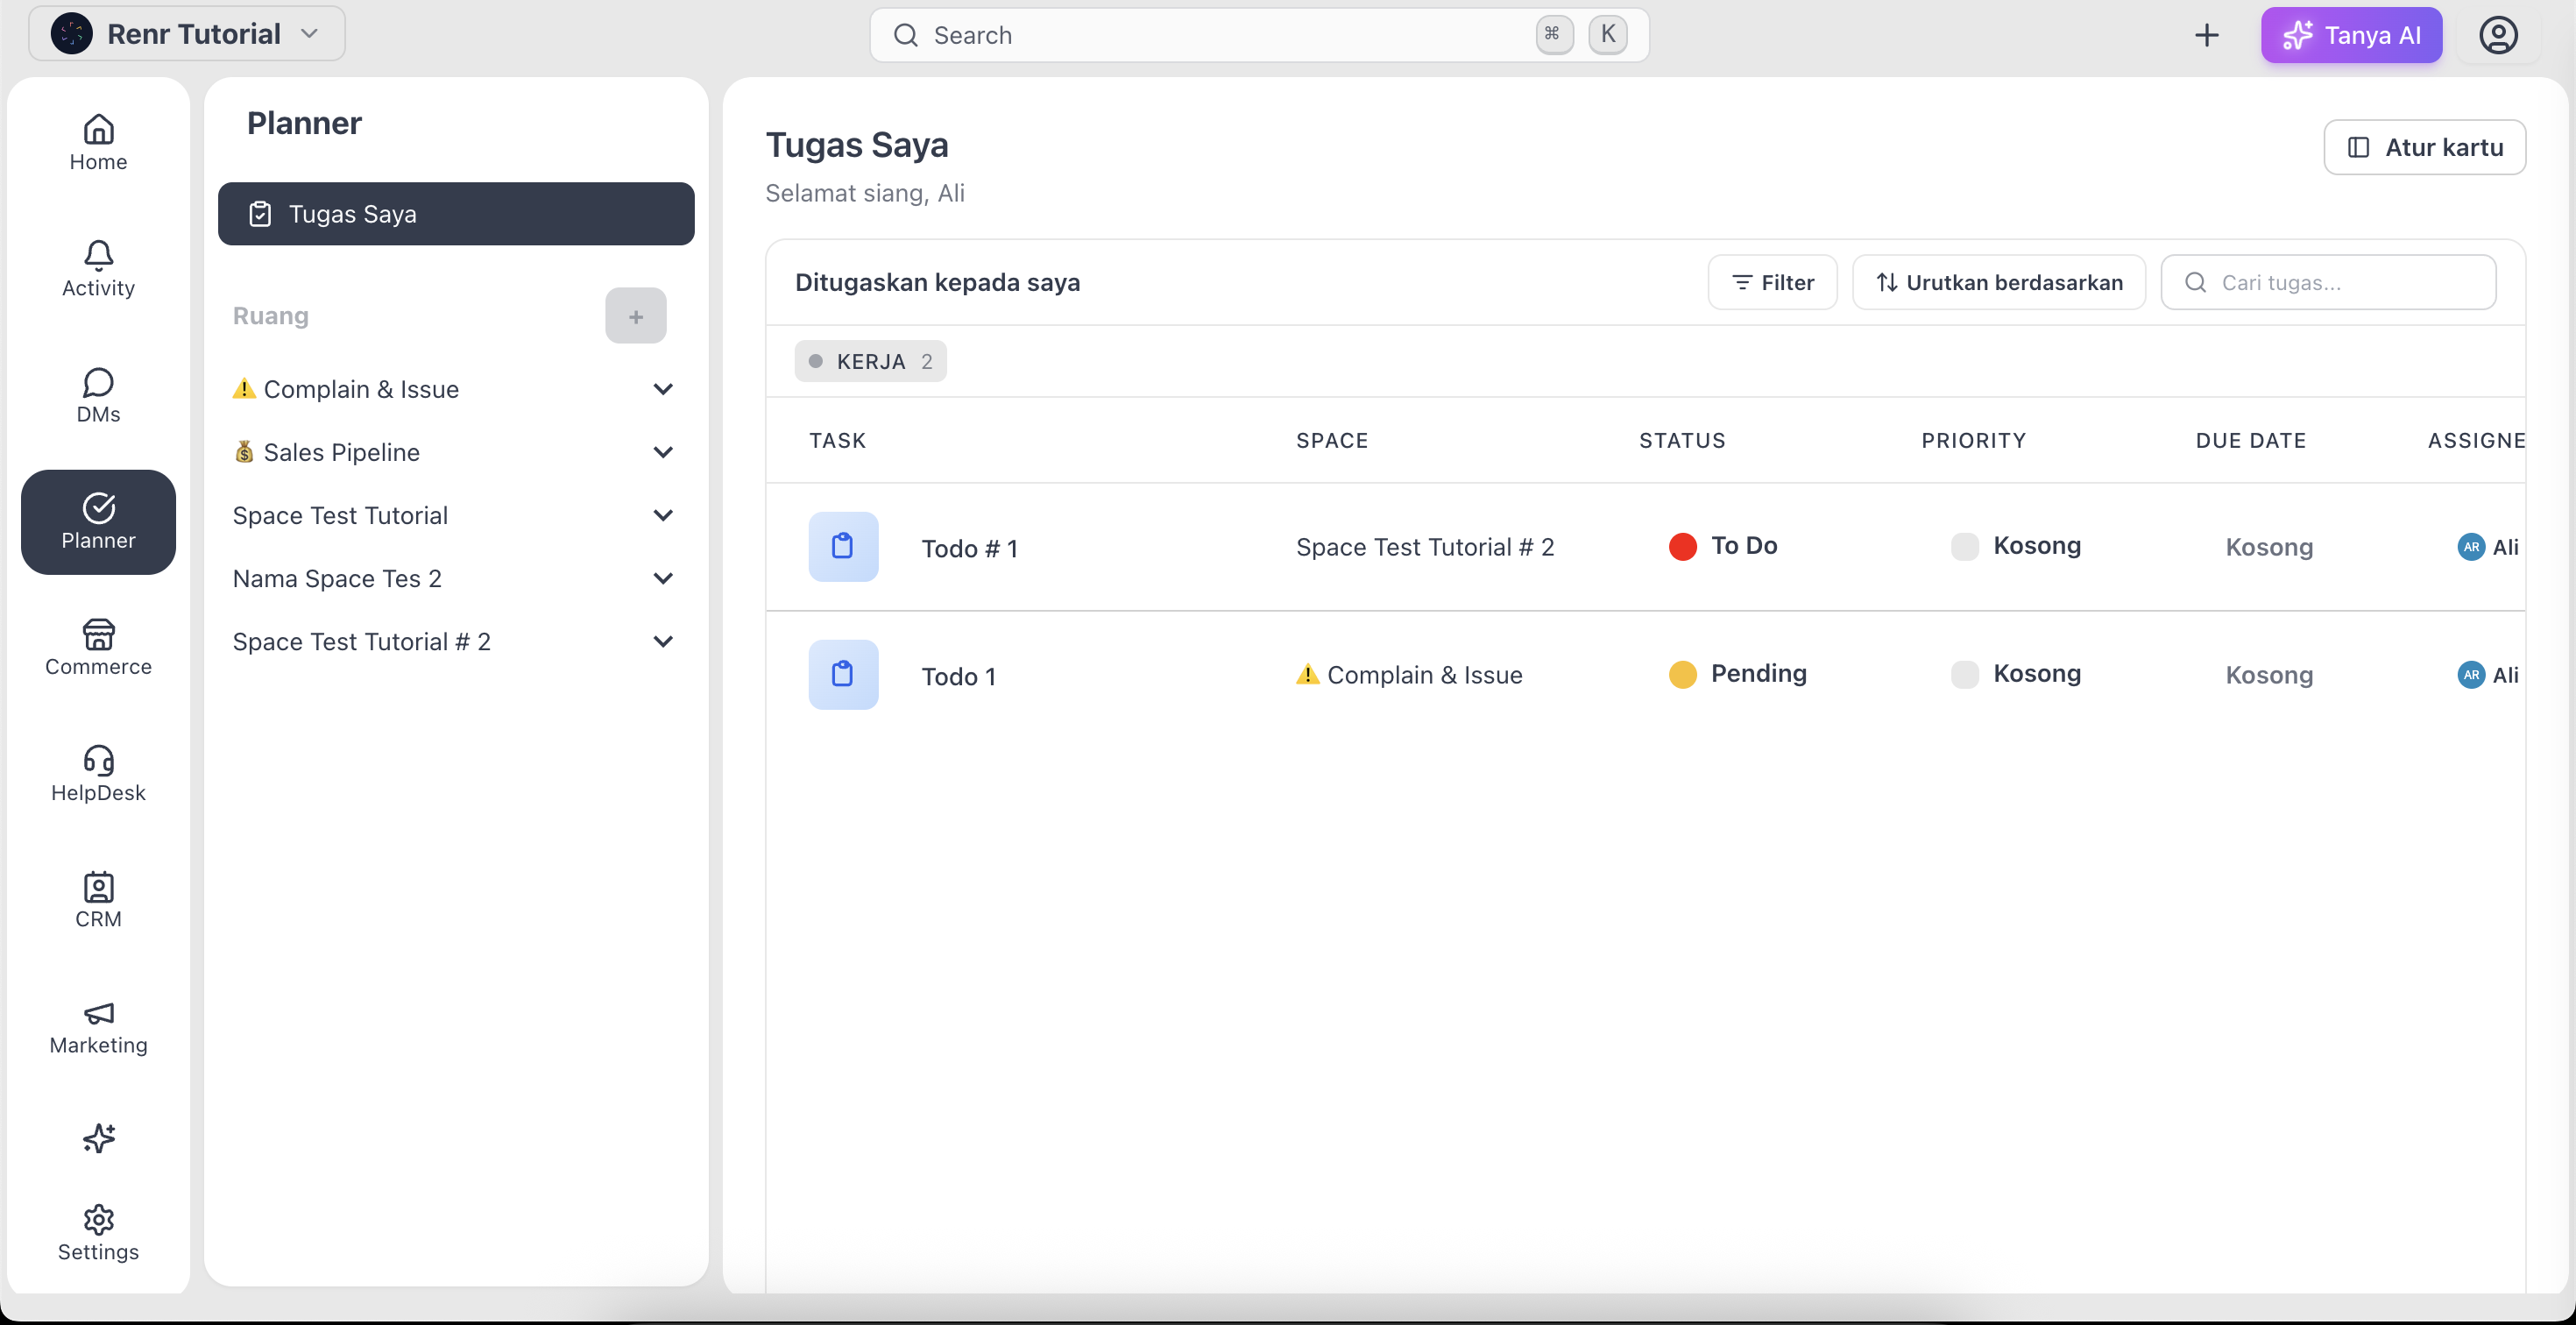Screen dimensions: 2576x1325
Task: Open the Home section
Action: pos(98,143)
